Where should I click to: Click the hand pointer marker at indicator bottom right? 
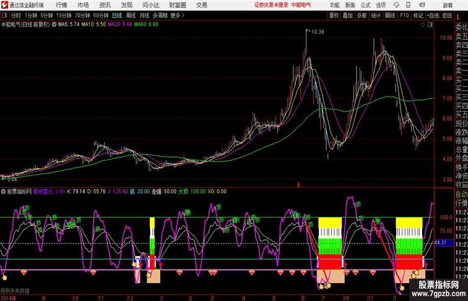[402, 288]
